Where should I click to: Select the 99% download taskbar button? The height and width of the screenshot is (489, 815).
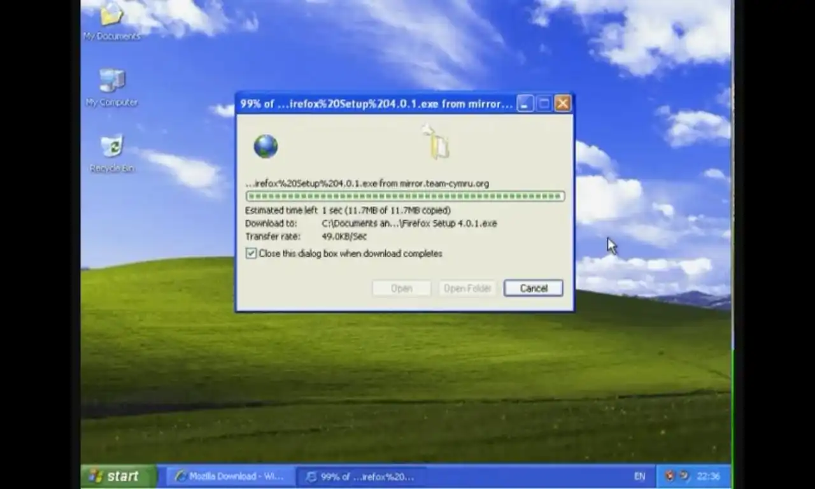pos(361,476)
